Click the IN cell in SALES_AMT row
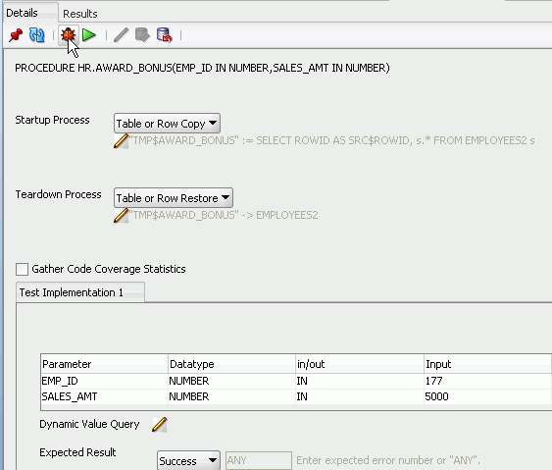 coord(360,396)
